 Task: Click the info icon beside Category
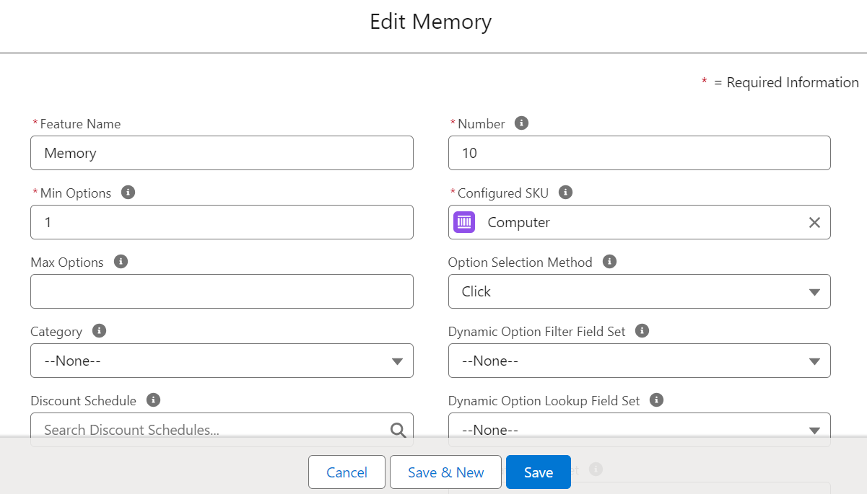click(100, 331)
